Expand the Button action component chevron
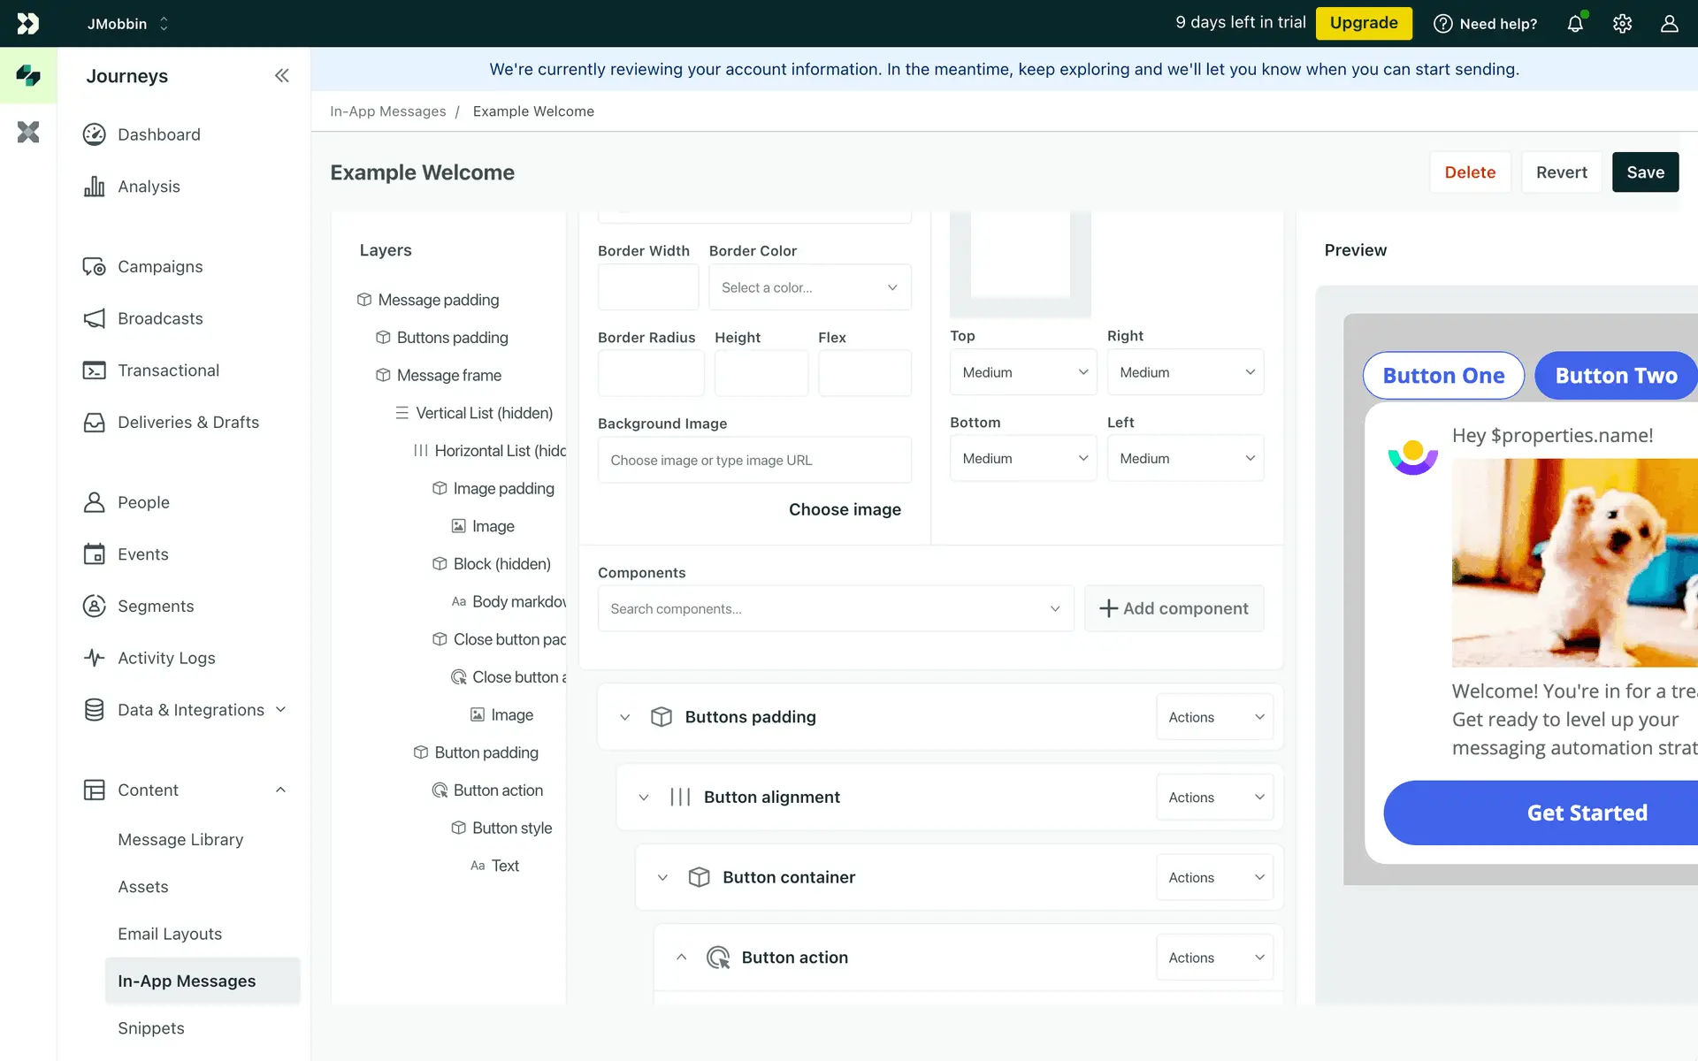This screenshot has height=1061, width=1698. point(681,958)
